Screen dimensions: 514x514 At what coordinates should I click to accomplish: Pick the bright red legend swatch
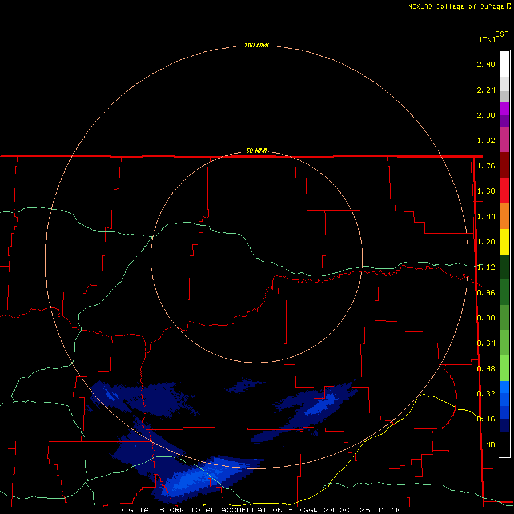click(504, 191)
